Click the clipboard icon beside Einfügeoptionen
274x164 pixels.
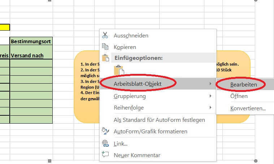tap(105, 58)
